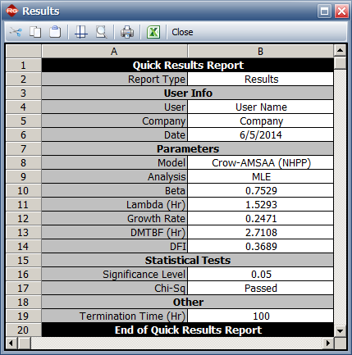
Task: Select the Crow-AMSAA (NHPP) model cell
Action: click(x=260, y=162)
